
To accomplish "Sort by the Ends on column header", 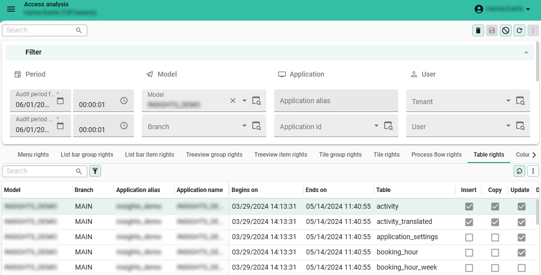I will (316, 190).
